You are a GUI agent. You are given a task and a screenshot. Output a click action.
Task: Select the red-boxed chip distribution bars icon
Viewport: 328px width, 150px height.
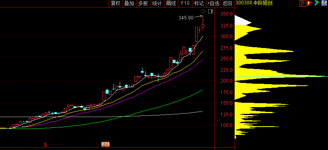coord(303,3)
